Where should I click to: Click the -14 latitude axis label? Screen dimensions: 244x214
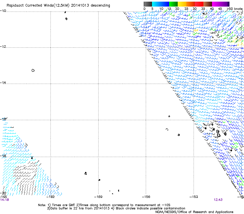tap(3, 83)
